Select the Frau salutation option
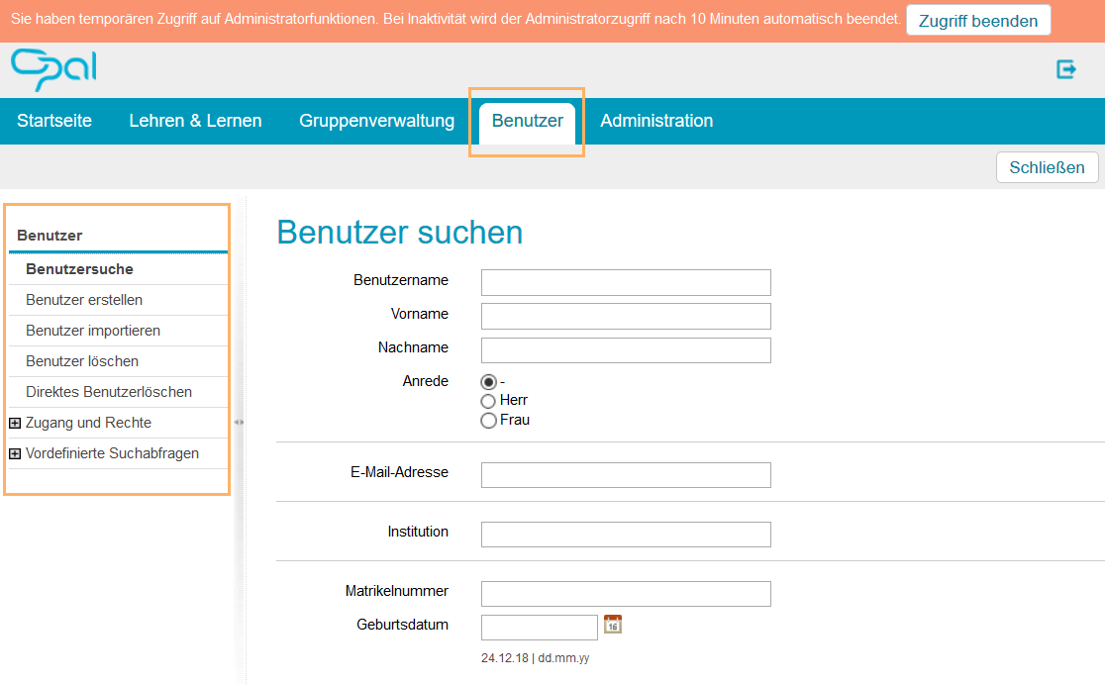This screenshot has width=1105, height=684. click(488, 420)
